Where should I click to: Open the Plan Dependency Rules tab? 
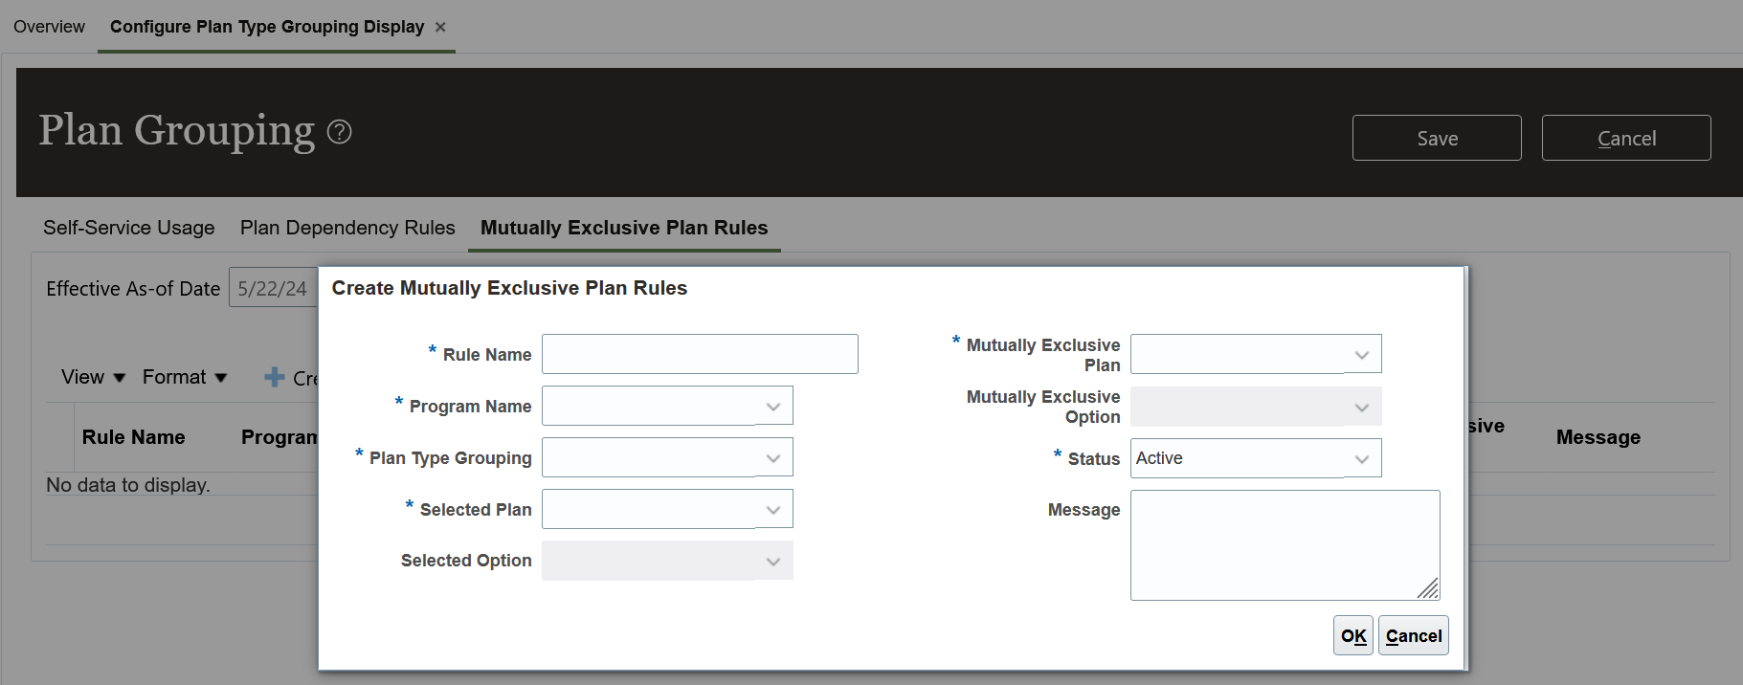[347, 228]
